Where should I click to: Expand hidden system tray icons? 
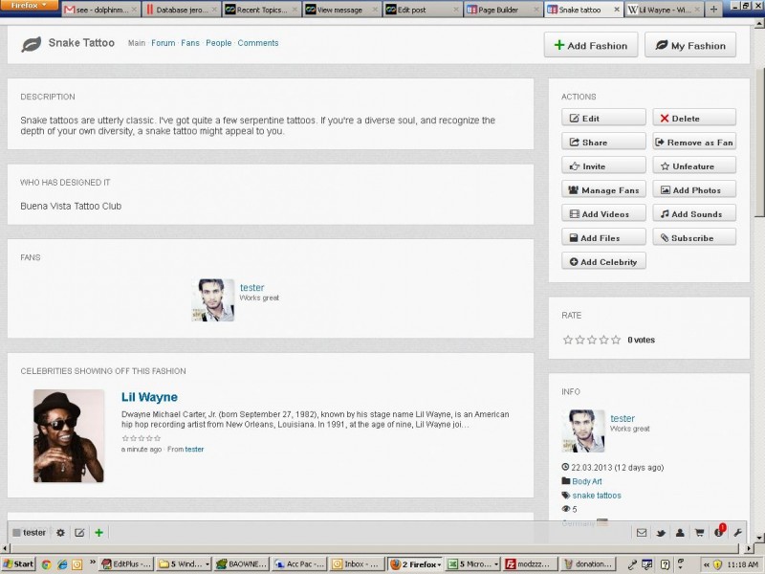click(x=706, y=564)
